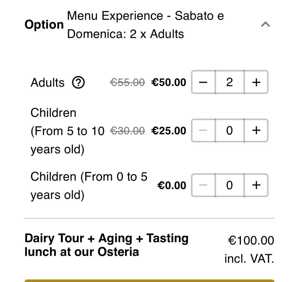299x282 pixels.
Task: Click the €50.00 discounted adult price
Action: 168,82
